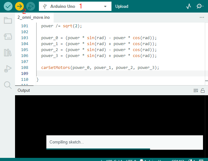
Task: Open the Search sidebar panel
Action: coord(8,85)
